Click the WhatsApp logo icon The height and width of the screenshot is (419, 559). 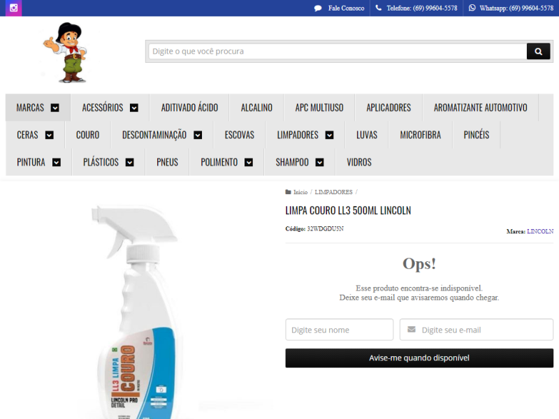pos(472,8)
